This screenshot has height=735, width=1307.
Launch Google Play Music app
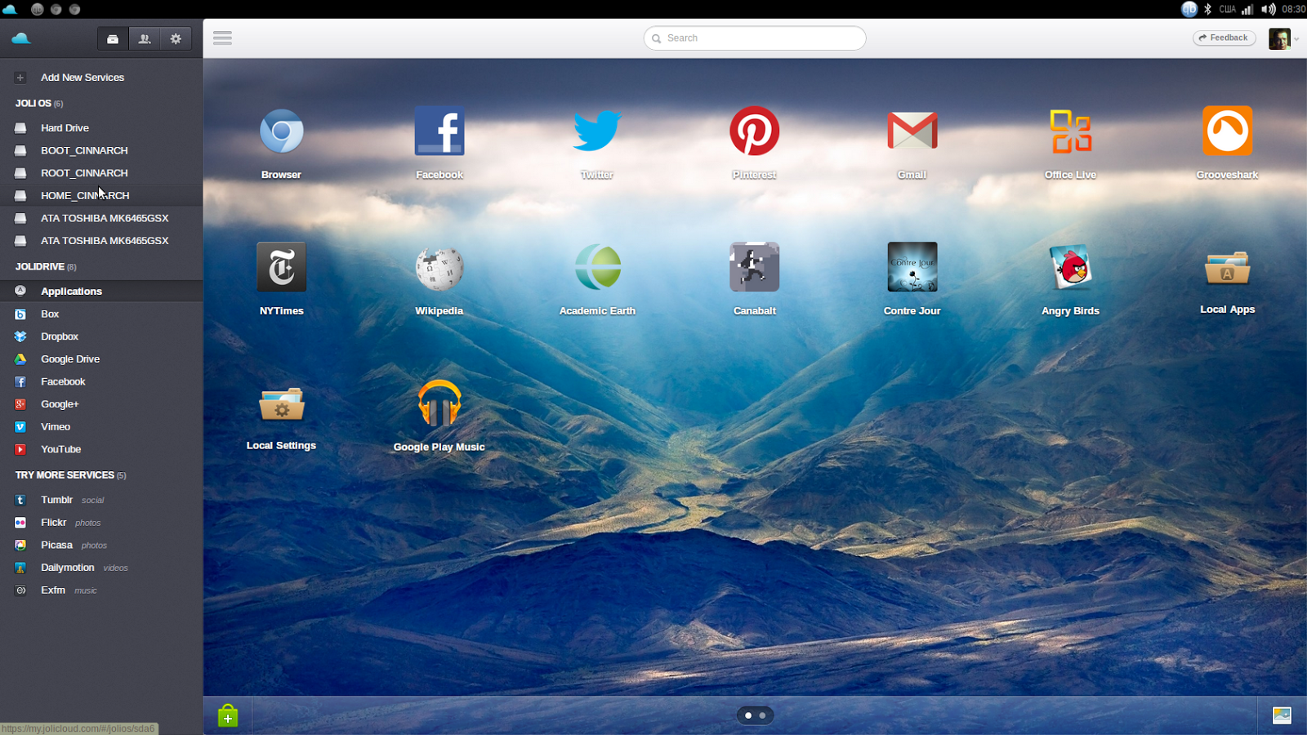(x=439, y=403)
